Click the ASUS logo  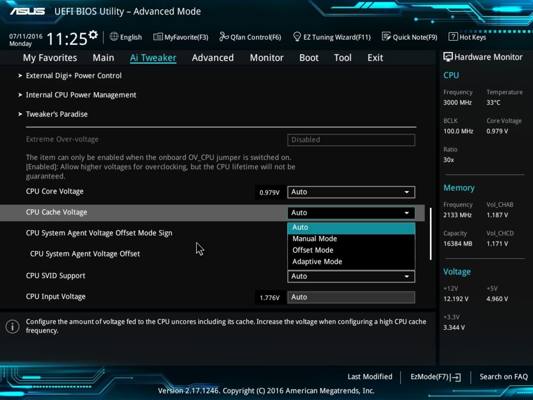27,11
